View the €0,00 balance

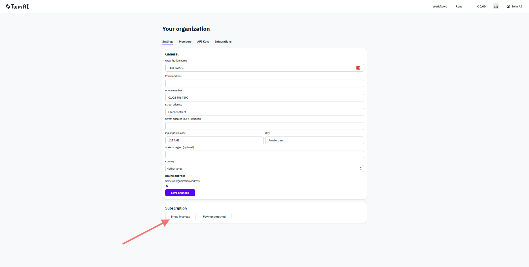pos(481,6)
